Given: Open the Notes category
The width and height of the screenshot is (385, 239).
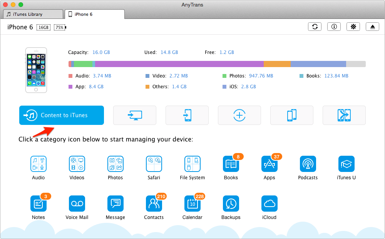Looking at the screenshot, I should (38, 204).
